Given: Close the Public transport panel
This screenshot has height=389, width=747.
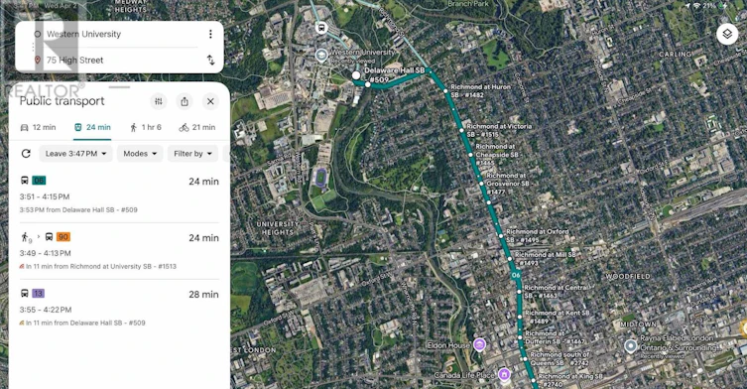Looking at the screenshot, I should [x=210, y=101].
